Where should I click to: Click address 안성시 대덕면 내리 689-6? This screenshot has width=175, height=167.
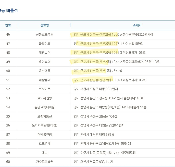pyautogui.click(x=94, y=134)
